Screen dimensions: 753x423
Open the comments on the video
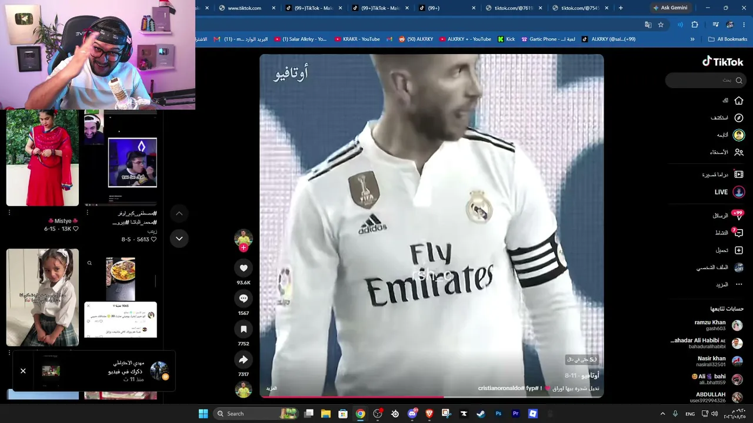(x=244, y=298)
